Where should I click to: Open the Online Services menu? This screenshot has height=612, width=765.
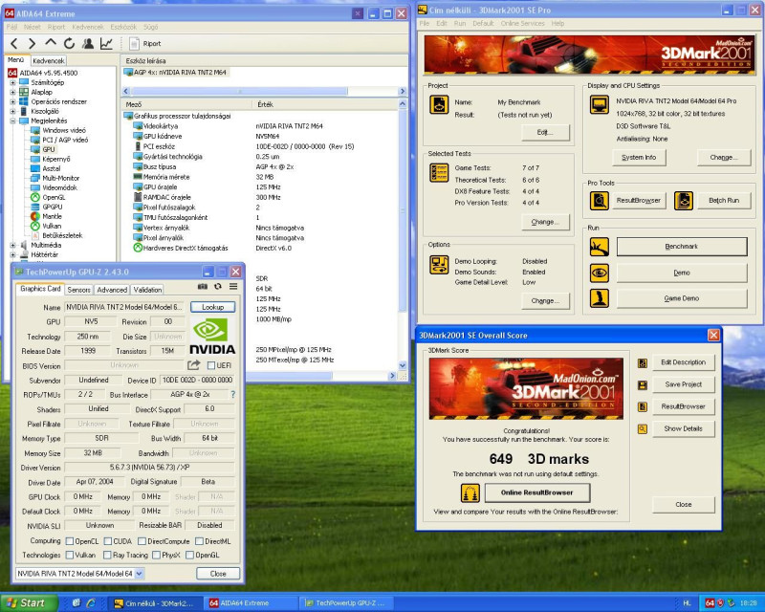[x=522, y=23]
